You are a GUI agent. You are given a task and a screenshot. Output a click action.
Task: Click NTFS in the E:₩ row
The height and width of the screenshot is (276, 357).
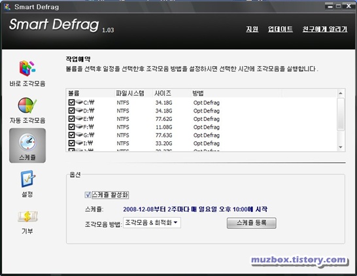pyautogui.click(x=123, y=119)
